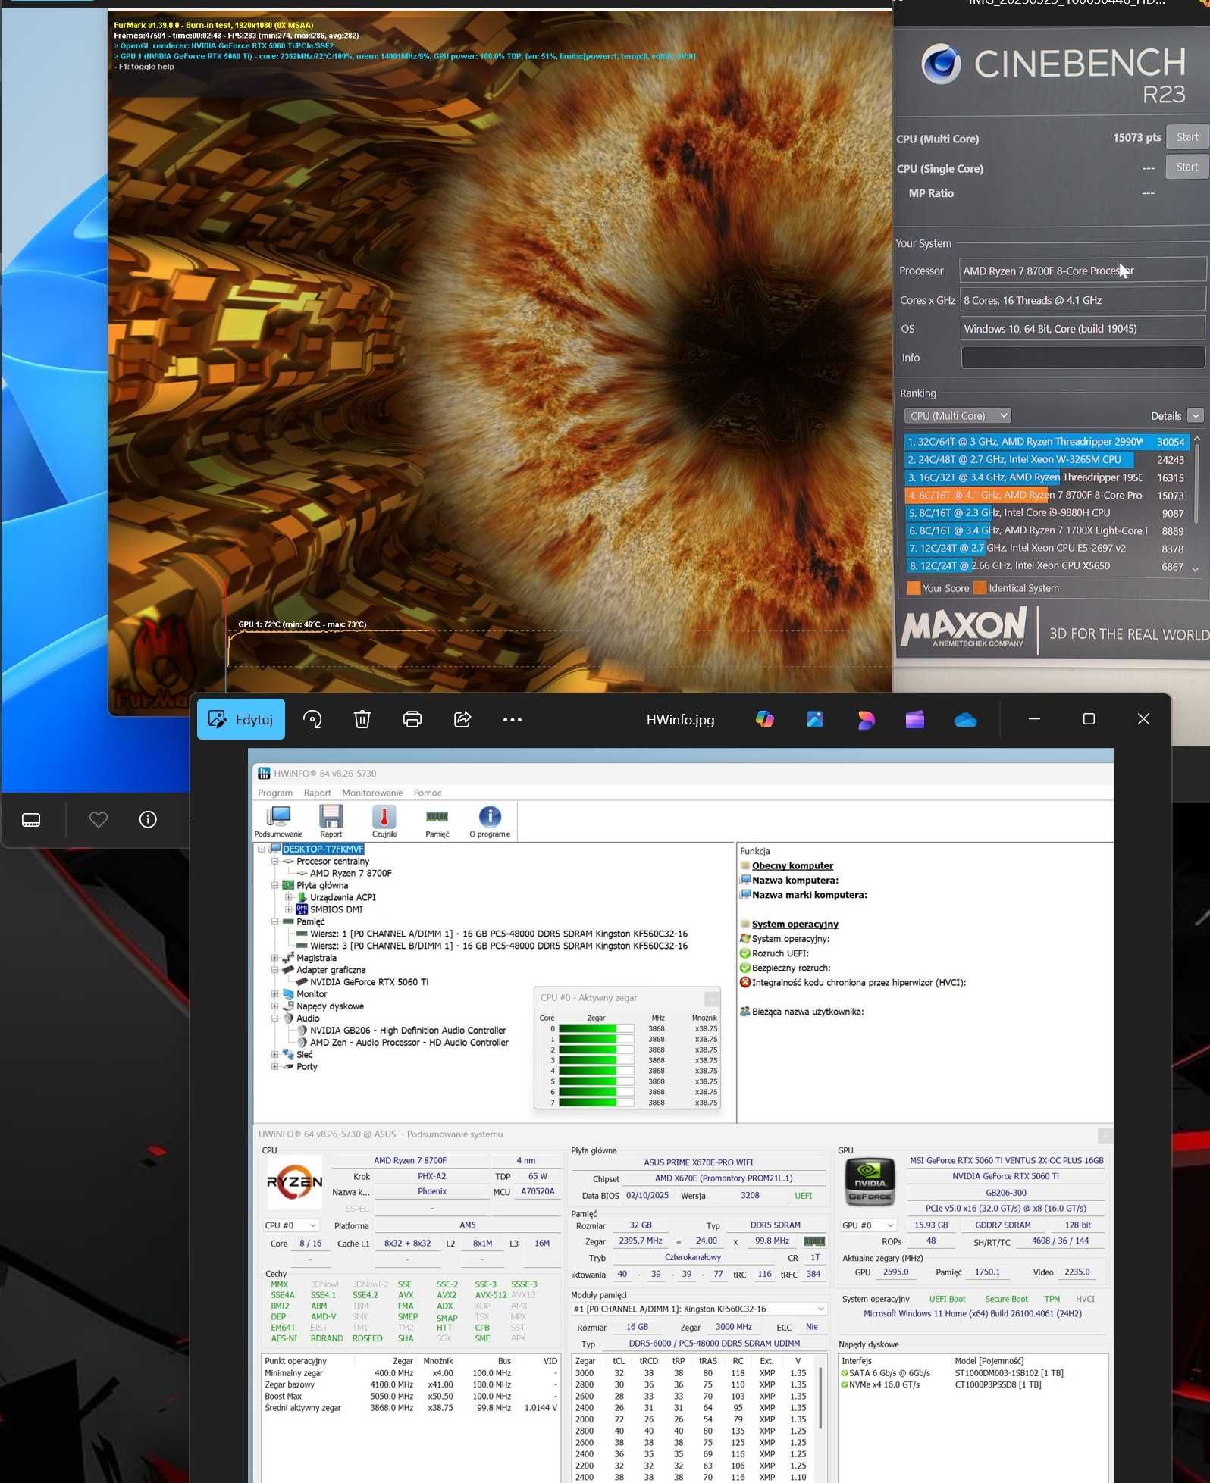
Task: Click the Core 7 clock progress bar
Action: tap(597, 1103)
